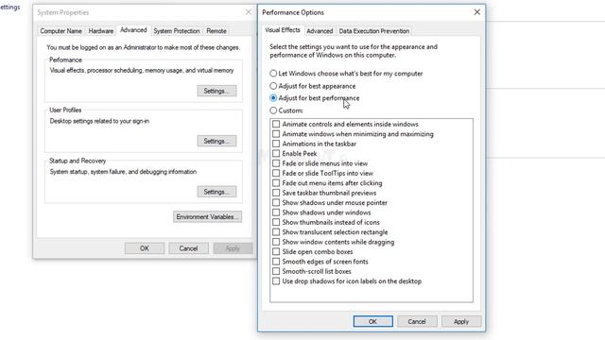Image resolution: width=605 pixels, height=340 pixels.
Task: Switch to Remote tab
Action: tap(216, 31)
